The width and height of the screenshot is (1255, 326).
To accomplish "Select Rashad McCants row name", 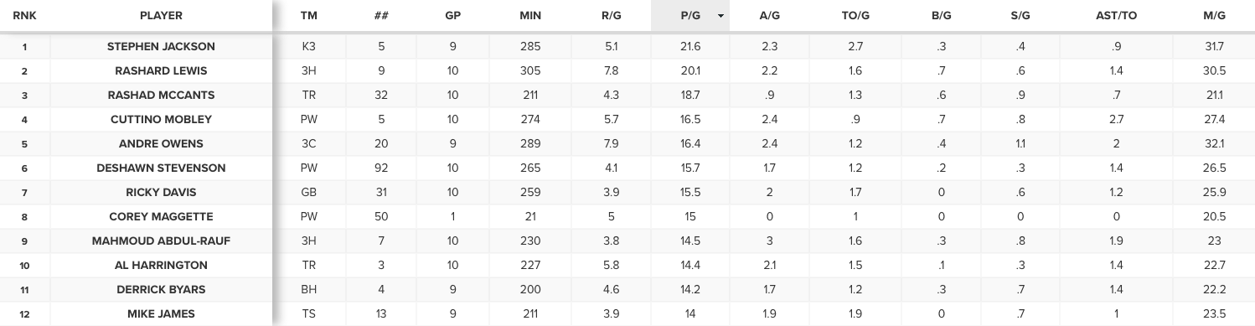I will point(162,96).
